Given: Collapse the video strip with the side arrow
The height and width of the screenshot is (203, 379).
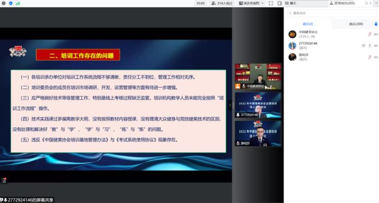Looking at the screenshot, I should 230,105.
